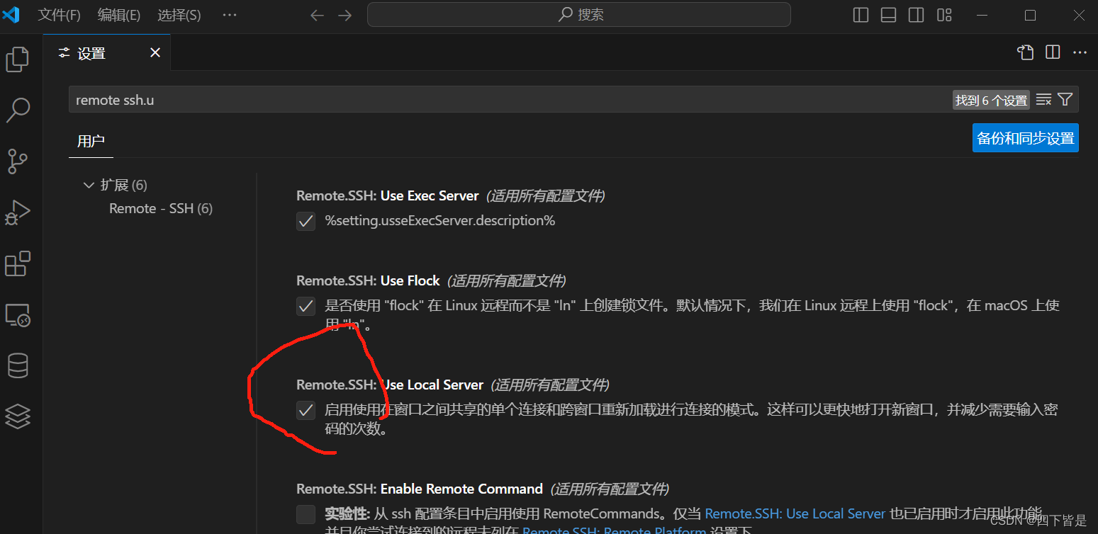This screenshot has width=1098, height=534.
Task: Go back with the left arrow
Action: tap(317, 15)
